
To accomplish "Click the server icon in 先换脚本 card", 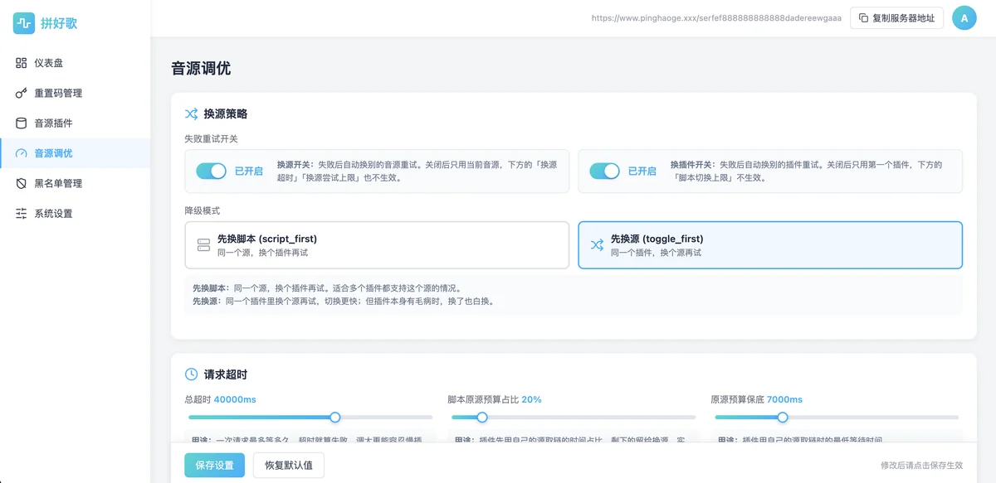I will [203, 245].
